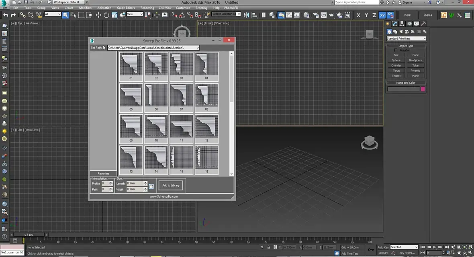
Task: Click the Select and Link tool
Action: pos(22,15)
